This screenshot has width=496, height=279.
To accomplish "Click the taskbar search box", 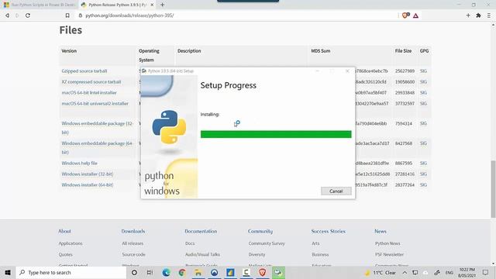I will (71, 272).
